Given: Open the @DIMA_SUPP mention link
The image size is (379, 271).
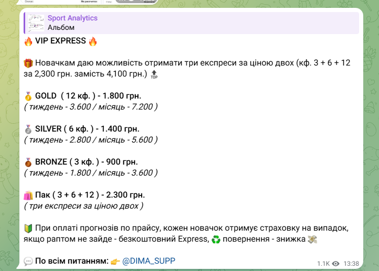Looking at the screenshot, I should [149, 261].
